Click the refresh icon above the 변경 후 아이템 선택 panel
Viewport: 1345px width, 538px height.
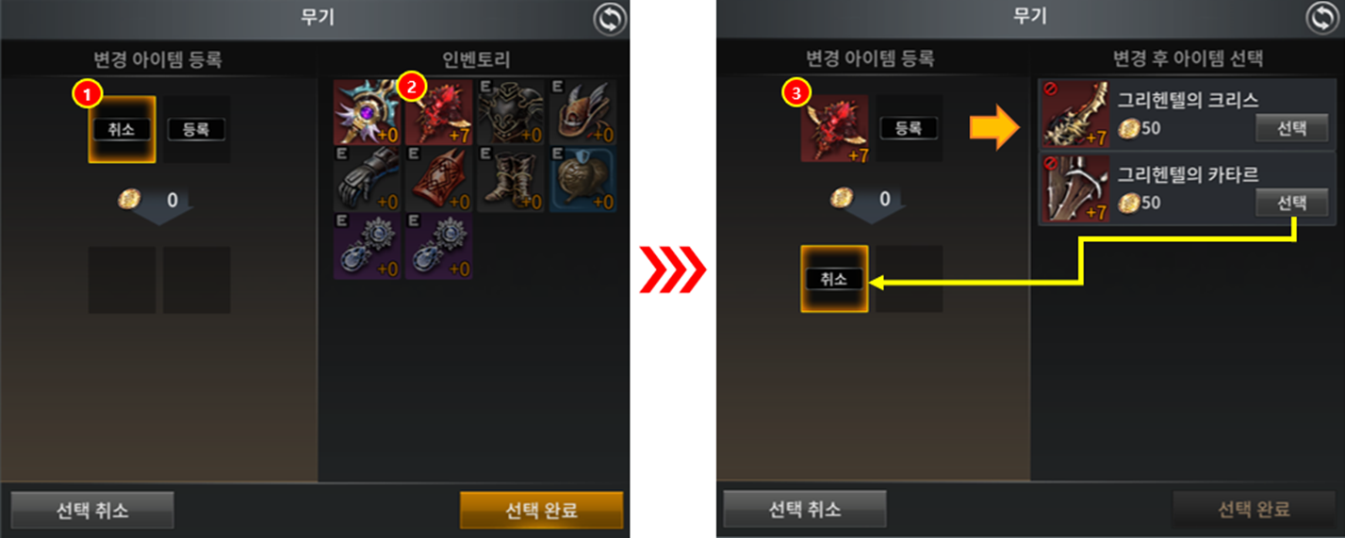(x=1323, y=18)
